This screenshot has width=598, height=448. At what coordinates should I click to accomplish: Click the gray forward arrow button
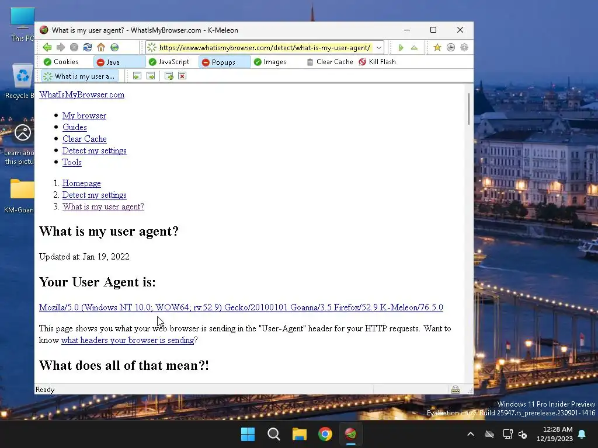point(61,47)
